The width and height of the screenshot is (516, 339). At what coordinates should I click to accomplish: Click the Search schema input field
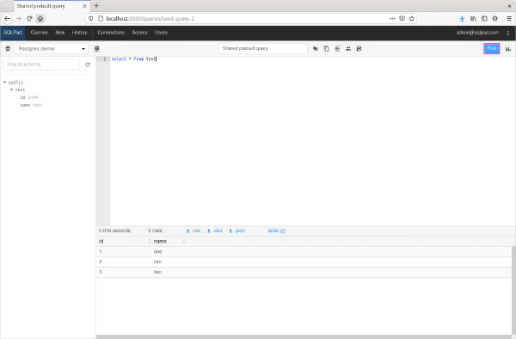(41, 65)
